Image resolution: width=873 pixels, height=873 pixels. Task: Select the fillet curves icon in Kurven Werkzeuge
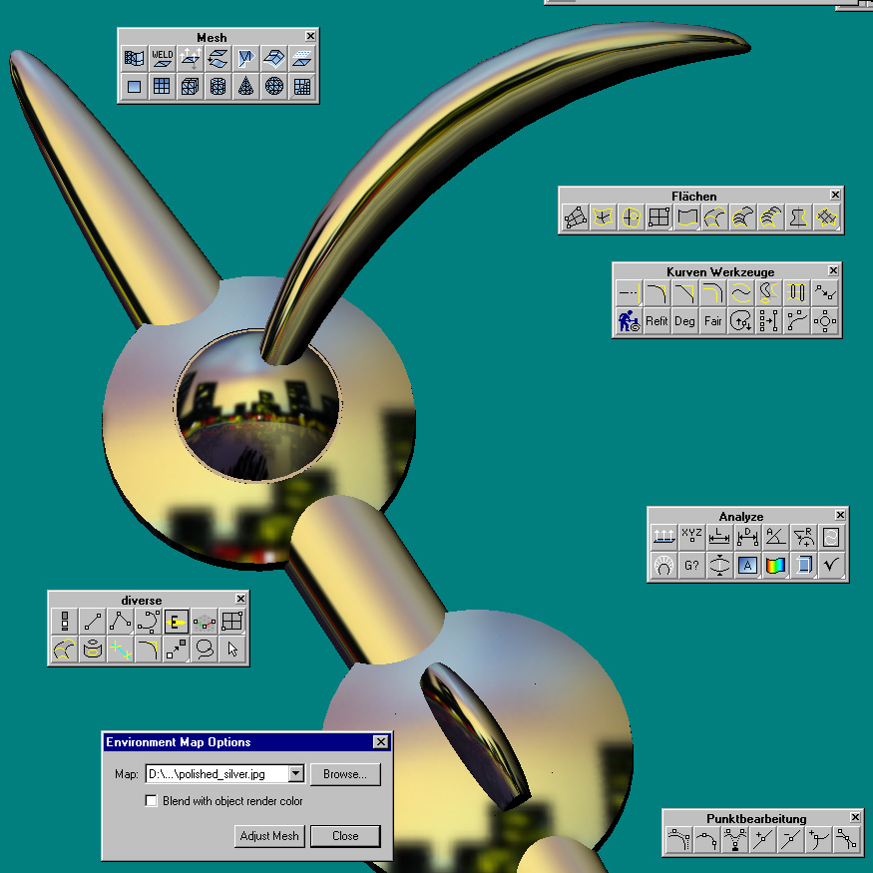[x=656, y=293]
